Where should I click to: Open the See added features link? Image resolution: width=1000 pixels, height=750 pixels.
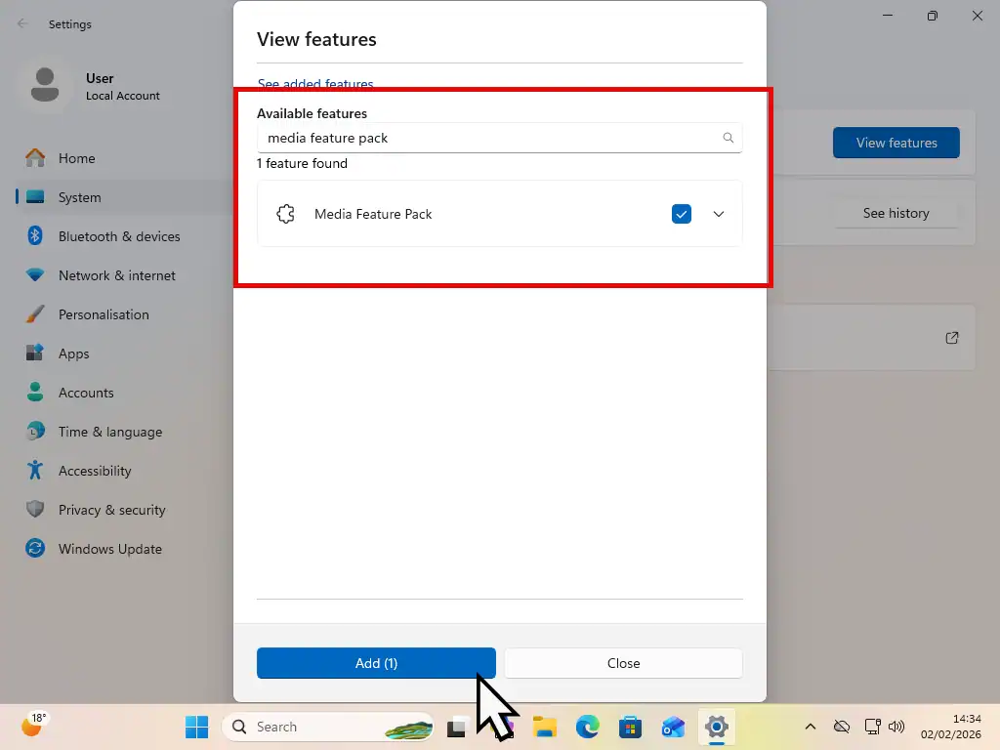point(314,84)
